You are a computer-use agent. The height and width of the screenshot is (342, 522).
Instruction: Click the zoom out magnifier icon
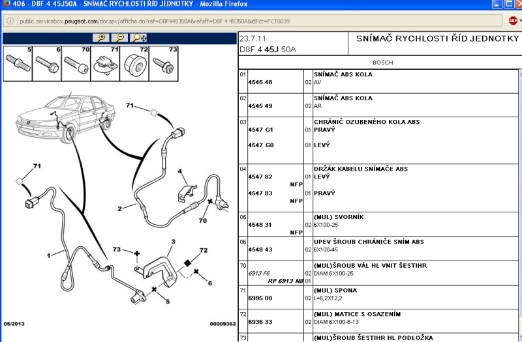pos(119,38)
